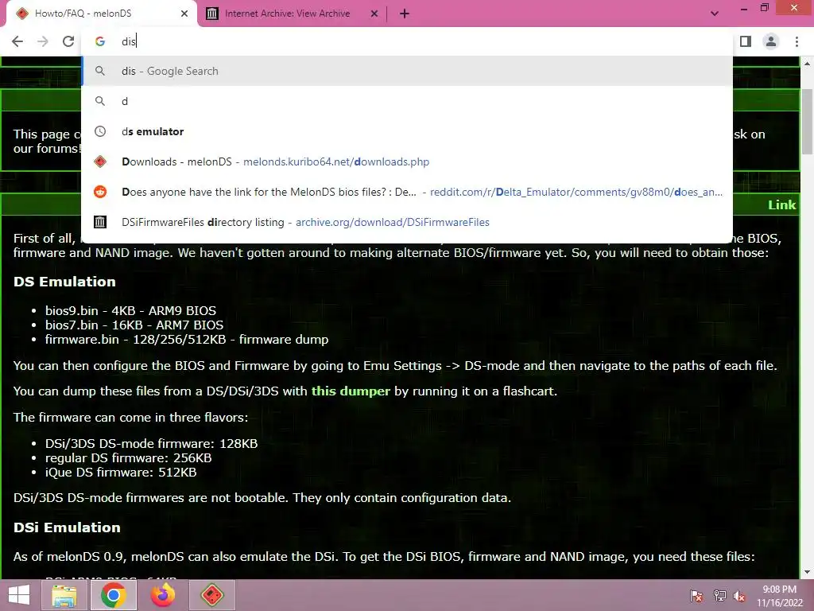Open the Chrome profile avatar
This screenshot has width=814, height=611.
[771, 41]
